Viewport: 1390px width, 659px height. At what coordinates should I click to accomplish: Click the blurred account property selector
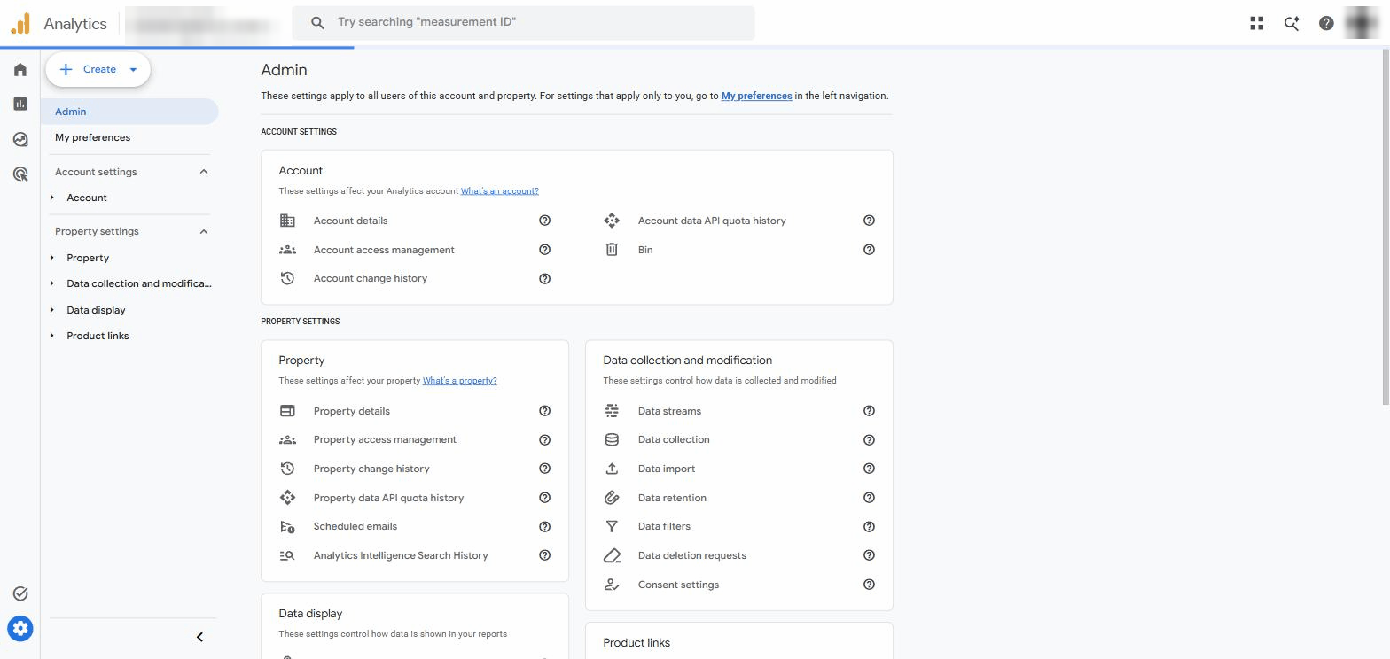(204, 24)
